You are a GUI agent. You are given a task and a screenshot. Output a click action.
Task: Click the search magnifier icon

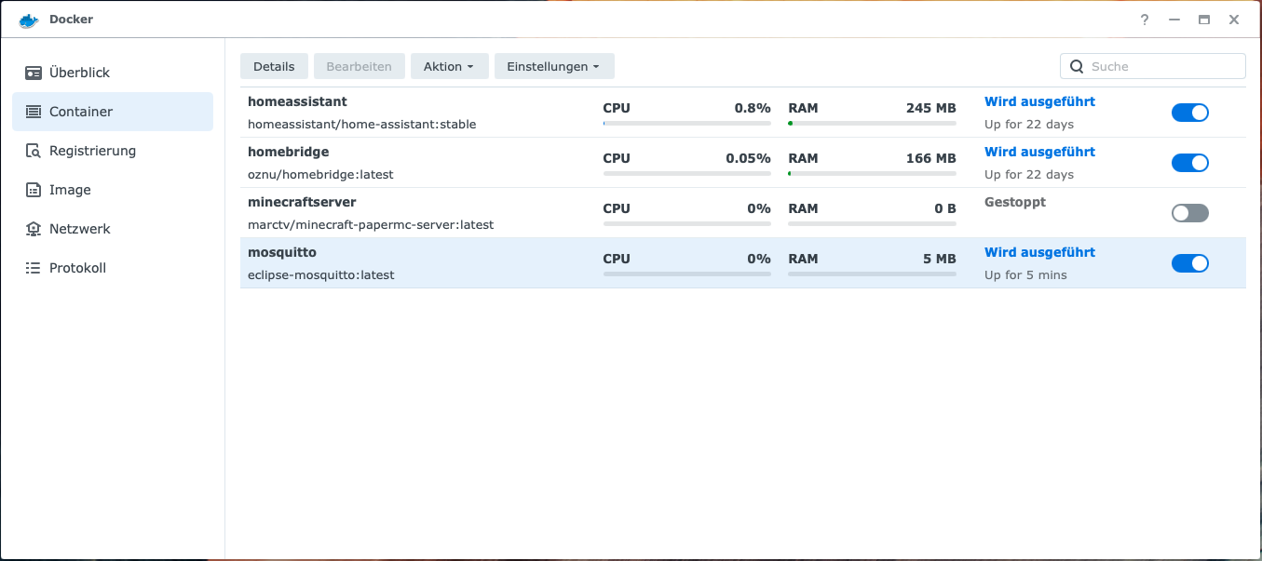[1077, 66]
